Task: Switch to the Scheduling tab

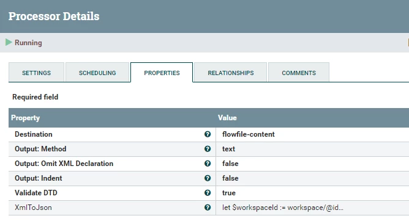Action: point(97,73)
